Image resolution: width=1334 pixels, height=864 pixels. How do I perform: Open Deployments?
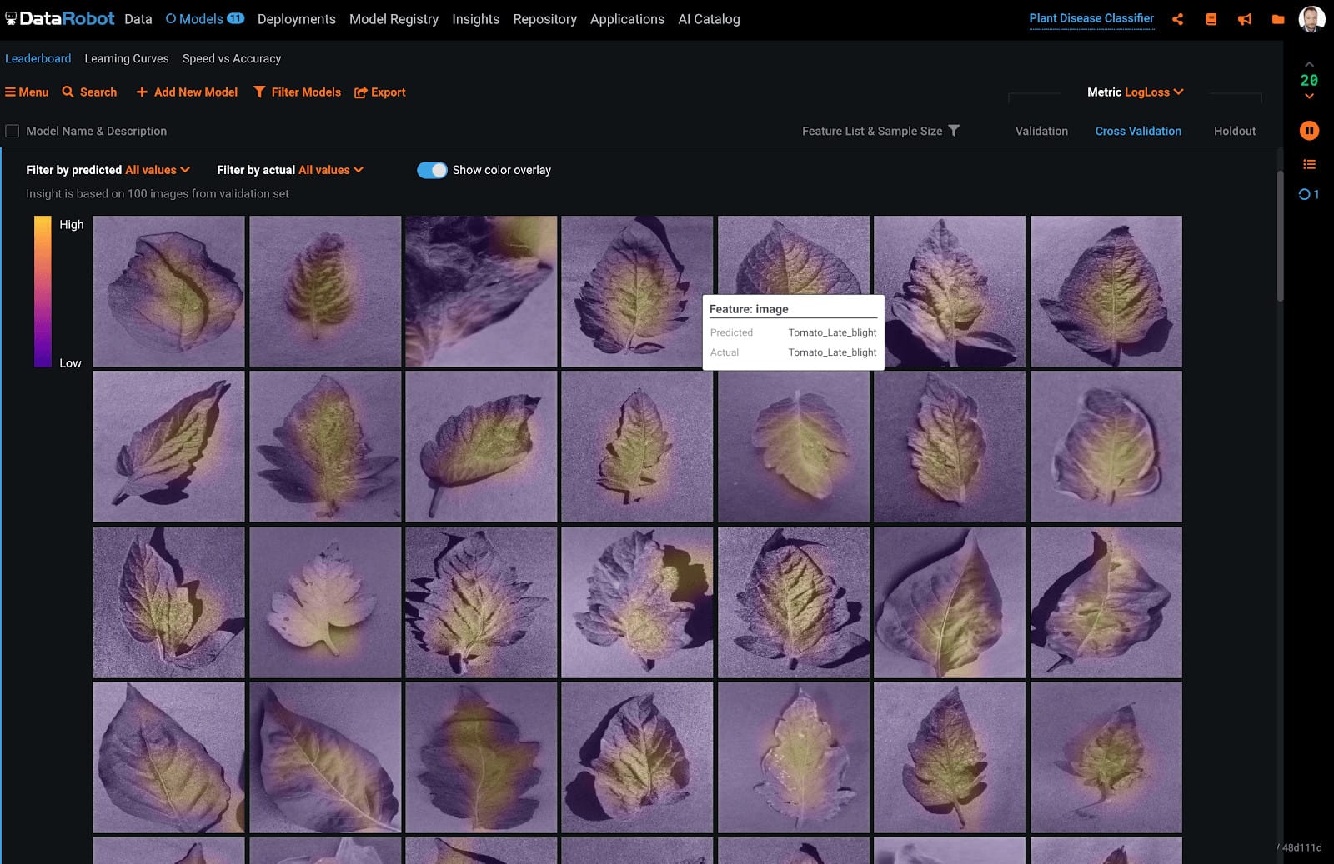pyautogui.click(x=296, y=19)
